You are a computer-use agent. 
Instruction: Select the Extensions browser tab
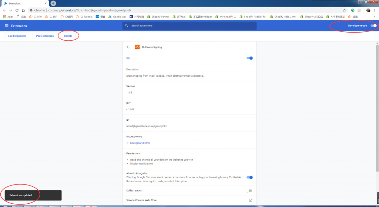pos(24,3)
